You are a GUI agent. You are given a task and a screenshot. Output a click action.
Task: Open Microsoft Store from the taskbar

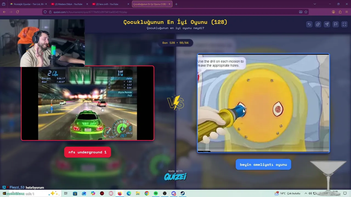[x=75, y=193]
